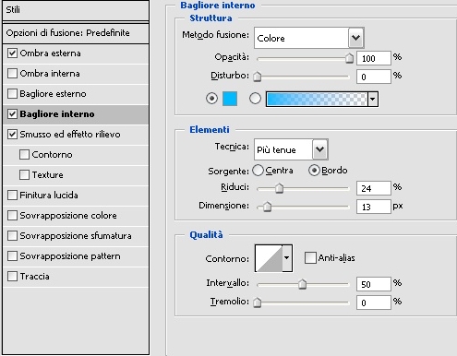
Task: Open Smusso ed effetto rilievo settings
Action: click(x=70, y=135)
